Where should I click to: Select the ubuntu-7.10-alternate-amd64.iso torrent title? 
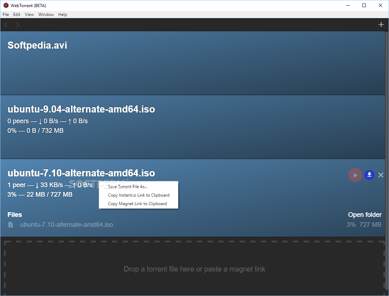point(81,173)
